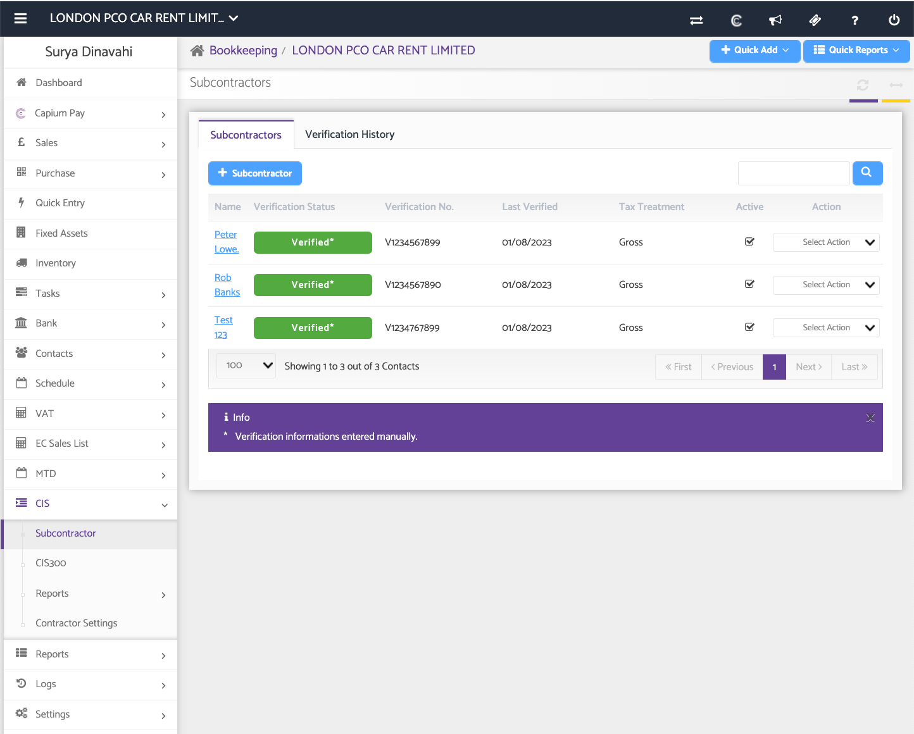The width and height of the screenshot is (914, 734).
Task: Select page 1 in pagination
Action: 775,367
